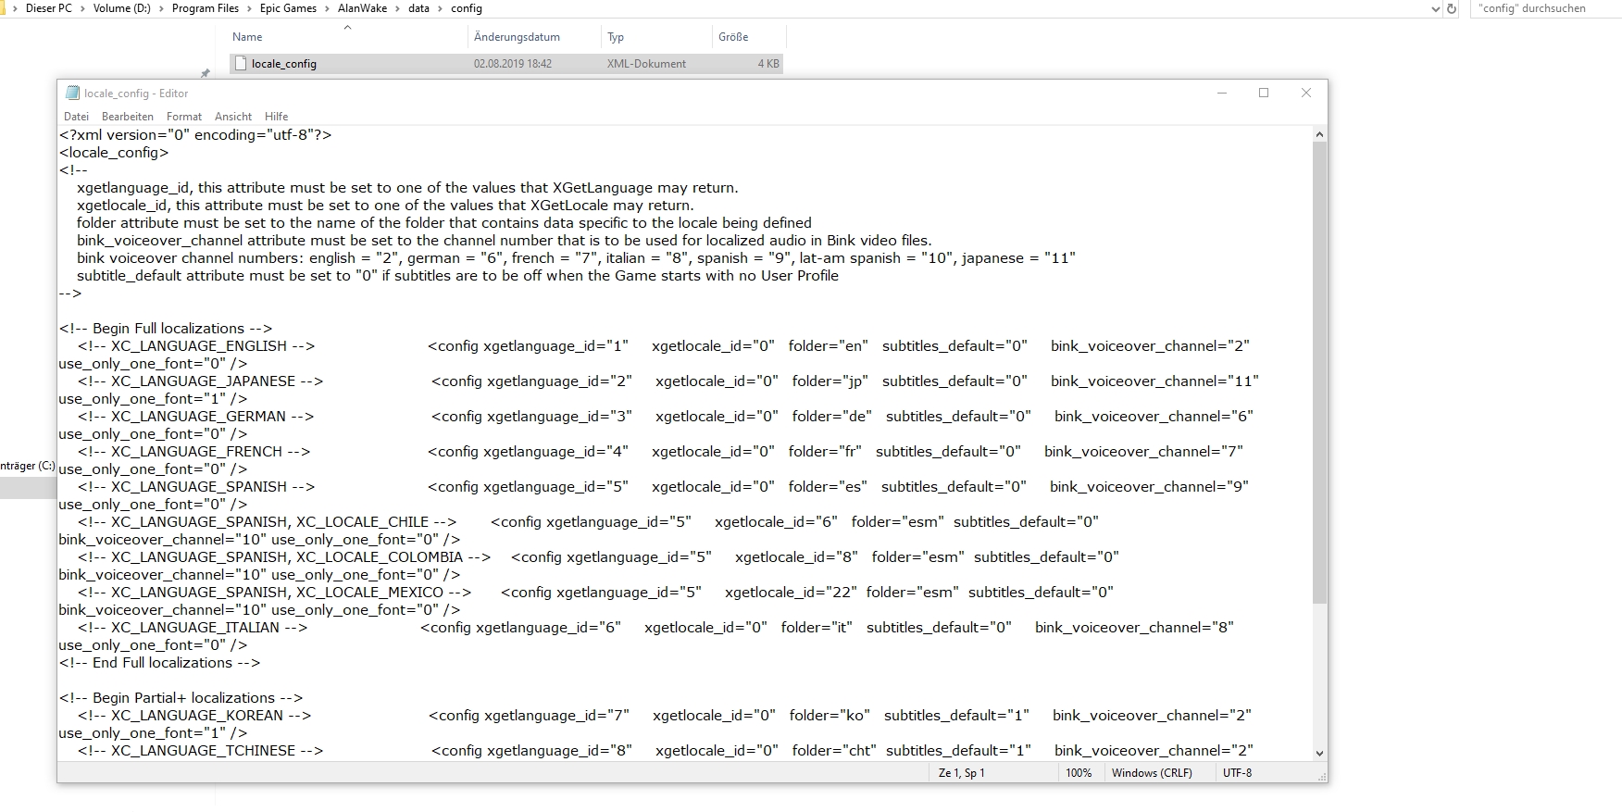The width and height of the screenshot is (1622, 812).
Task: Expand chevron between data and config
Action: coord(440,8)
